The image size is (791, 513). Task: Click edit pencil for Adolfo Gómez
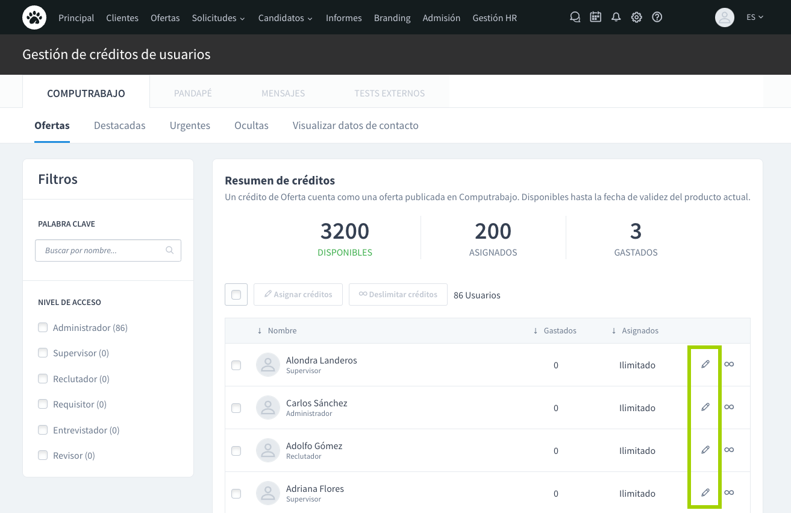point(705,450)
